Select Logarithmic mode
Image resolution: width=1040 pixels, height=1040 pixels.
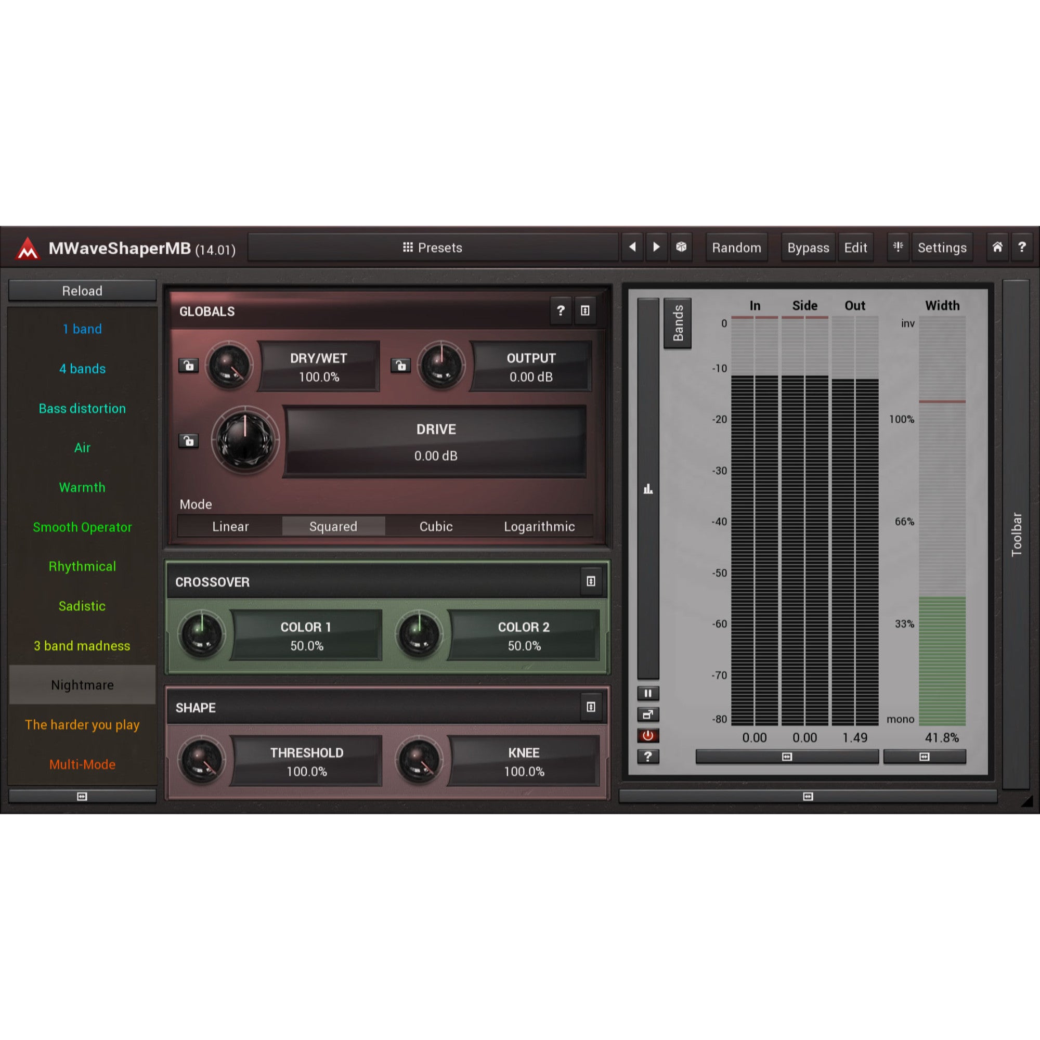coord(539,526)
